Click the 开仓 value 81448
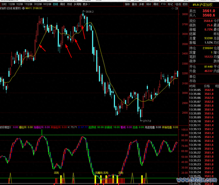 point(208,67)
